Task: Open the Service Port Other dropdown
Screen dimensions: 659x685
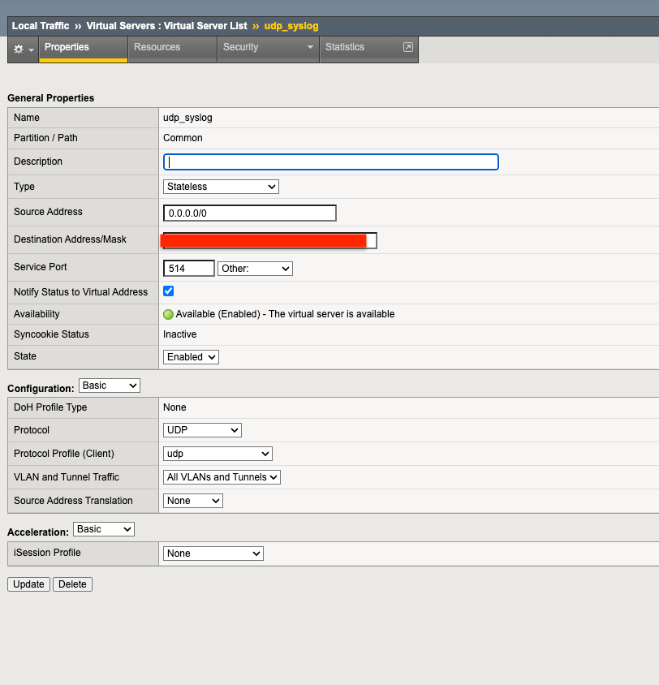Action: click(255, 269)
